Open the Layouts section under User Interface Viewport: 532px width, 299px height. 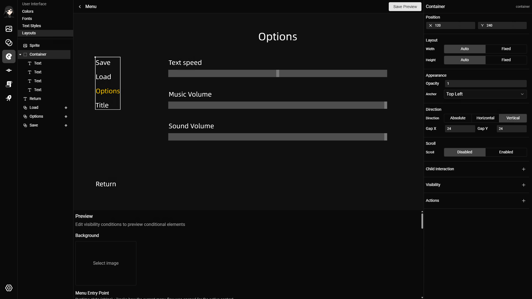coord(29,33)
